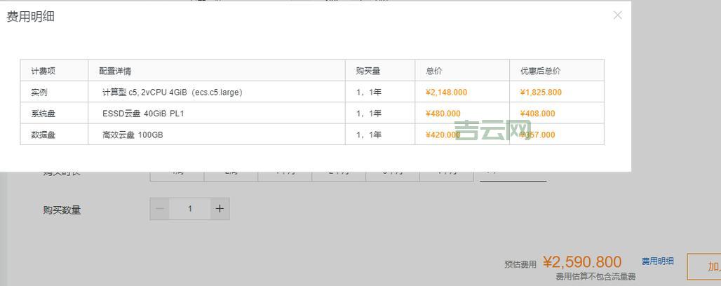Viewport: 721px width, 286px height.
Task: Click the ¥1,825.800 discounted instance price
Action: pos(541,93)
